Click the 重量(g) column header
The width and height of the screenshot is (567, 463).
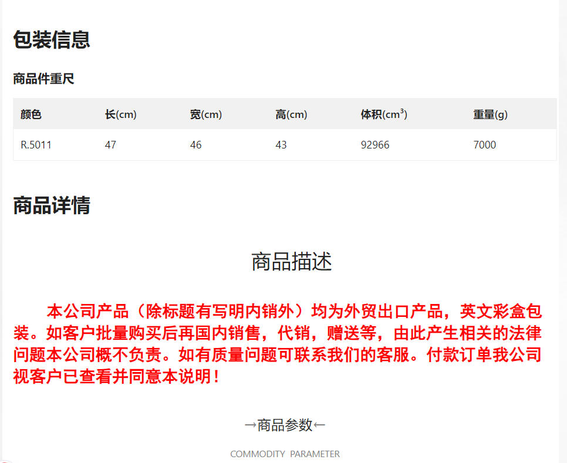coord(490,114)
